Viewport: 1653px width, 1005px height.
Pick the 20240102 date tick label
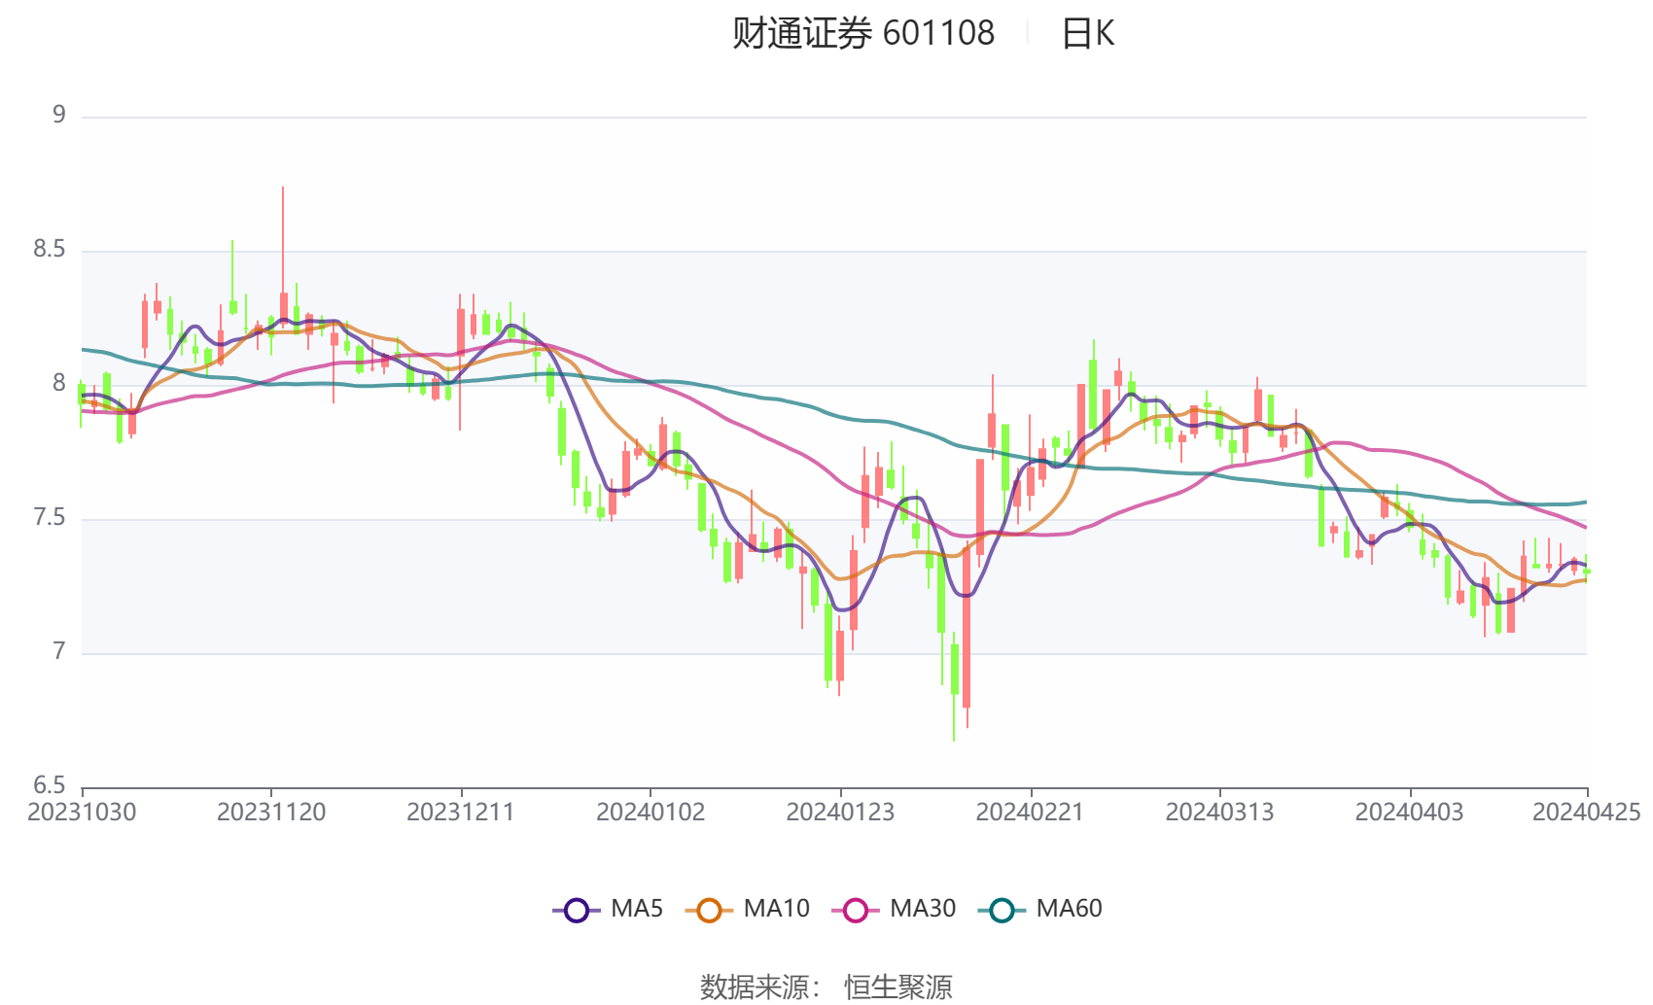click(x=651, y=813)
